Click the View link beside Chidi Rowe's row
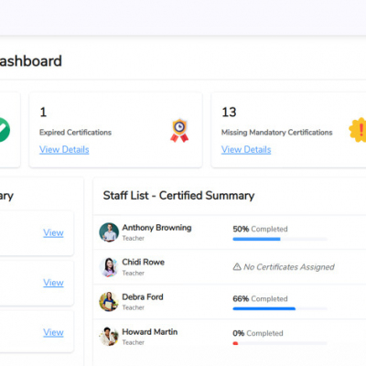Image resolution: width=366 pixels, height=366 pixels. 53,283
